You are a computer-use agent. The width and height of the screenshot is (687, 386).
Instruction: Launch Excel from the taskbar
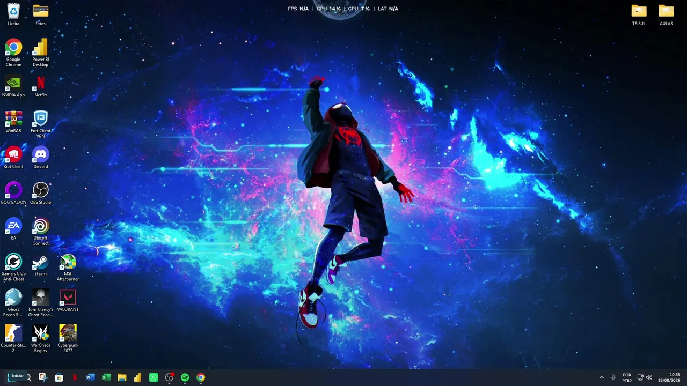click(106, 377)
